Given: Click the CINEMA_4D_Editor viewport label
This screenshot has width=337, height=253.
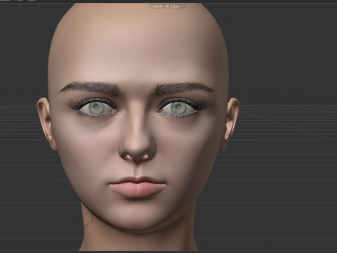Looking at the screenshot, I should point(168,6).
